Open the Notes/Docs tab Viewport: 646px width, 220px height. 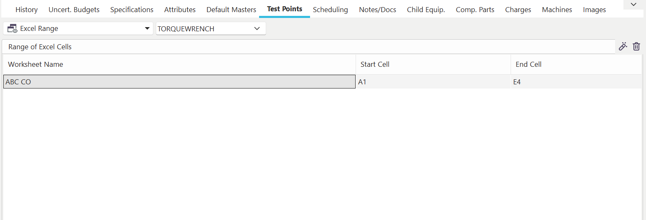[377, 10]
